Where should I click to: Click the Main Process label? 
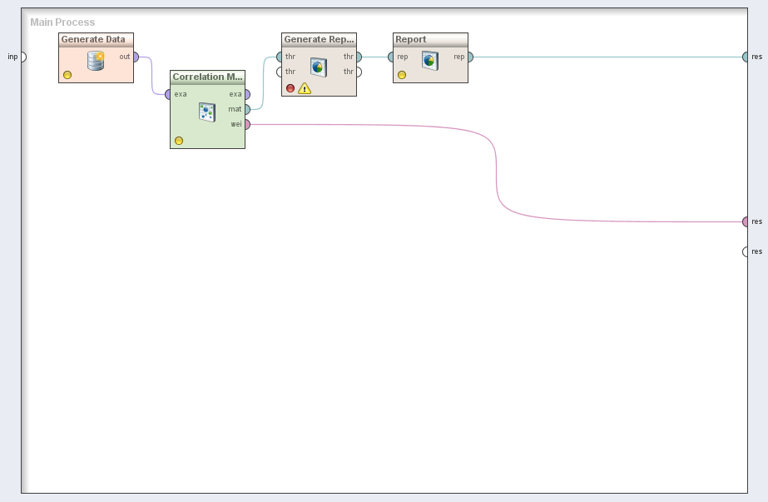pyautogui.click(x=62, y=22)
